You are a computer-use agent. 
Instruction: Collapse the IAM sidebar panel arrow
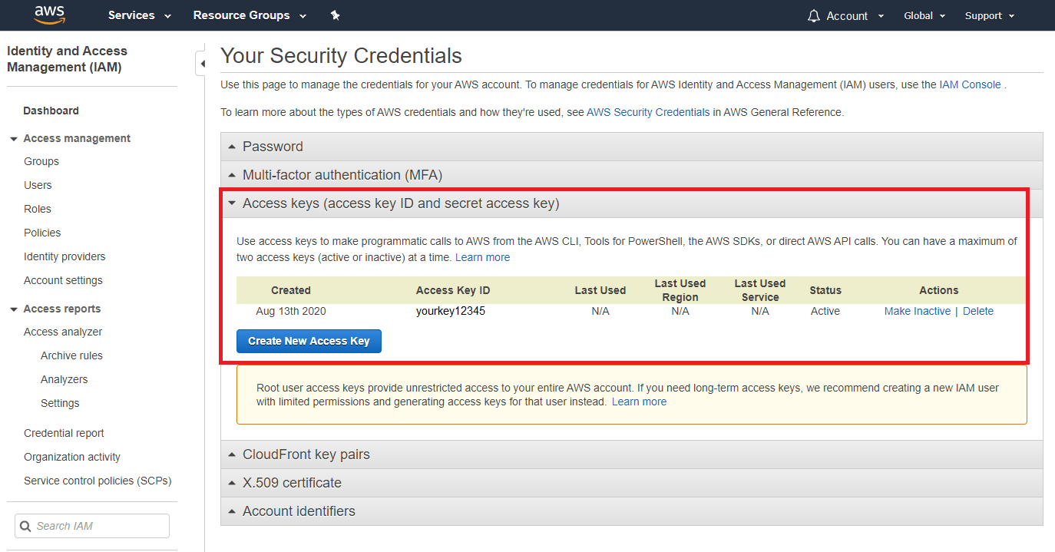pos(202,64)
